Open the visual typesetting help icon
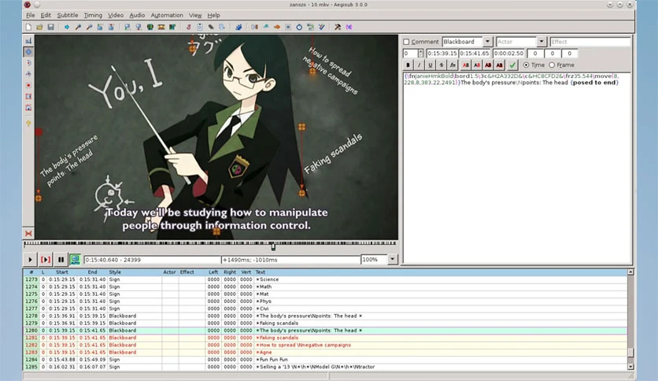Image resolution: width=658 pixels, height=381 pixels. [x=28, y=124]
